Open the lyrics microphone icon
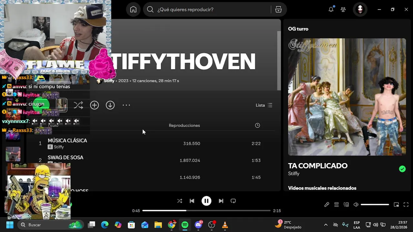The height and width of the screenshot is (232, 413). pyautogui.click(x=327, y=205)
